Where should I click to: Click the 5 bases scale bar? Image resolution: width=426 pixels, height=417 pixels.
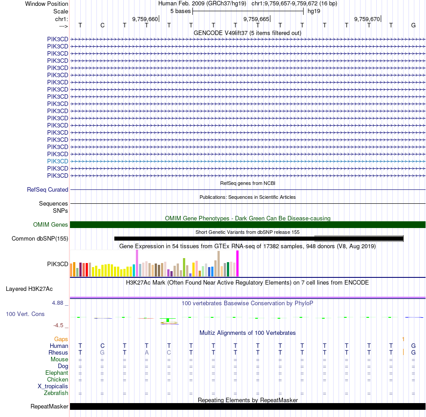(x=248, y=11)
